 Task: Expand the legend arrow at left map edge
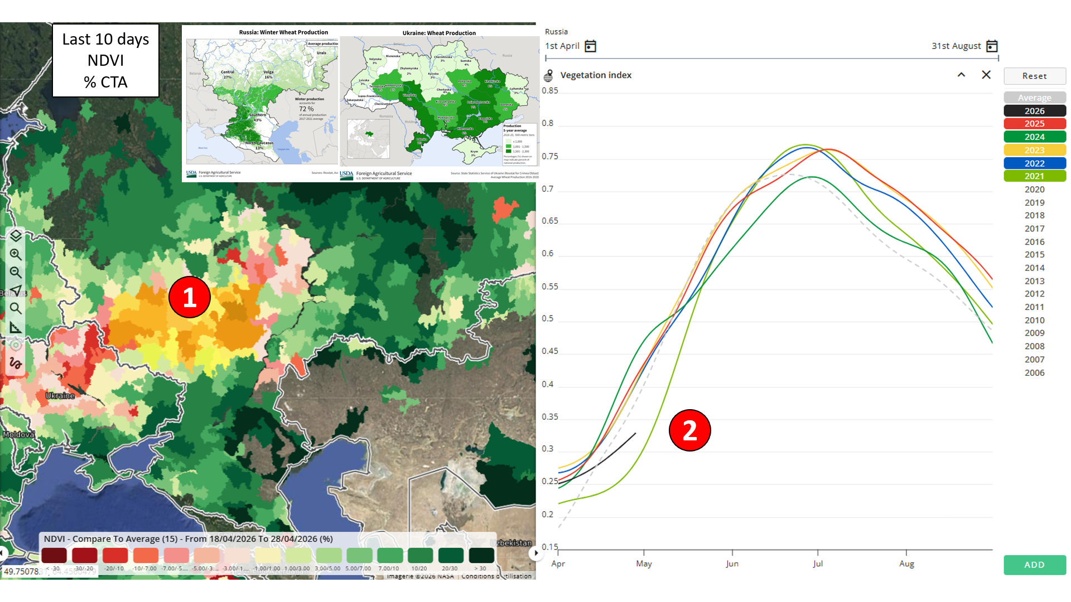3,553
